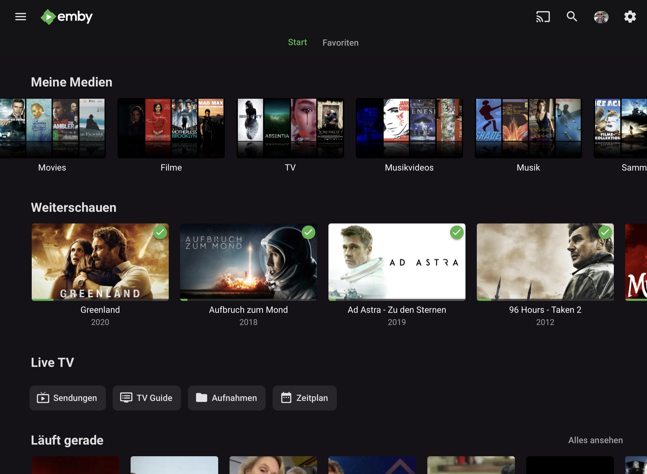Toggle watched checkmark on Greenland
The image size is (647, 474).
coord(160,232)
